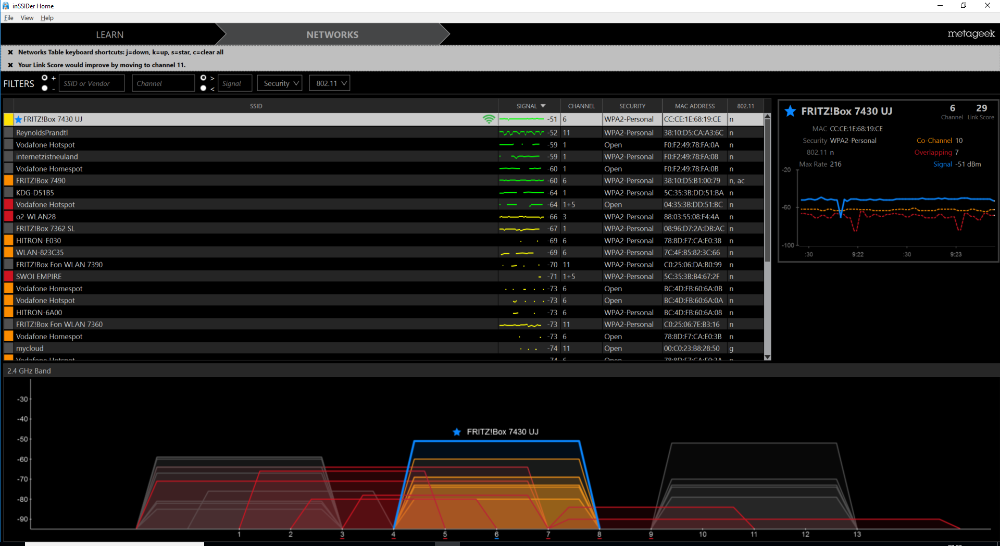Click the orange swatch of HITRON-6A00
1000x546 pixels.
[8, 313]
